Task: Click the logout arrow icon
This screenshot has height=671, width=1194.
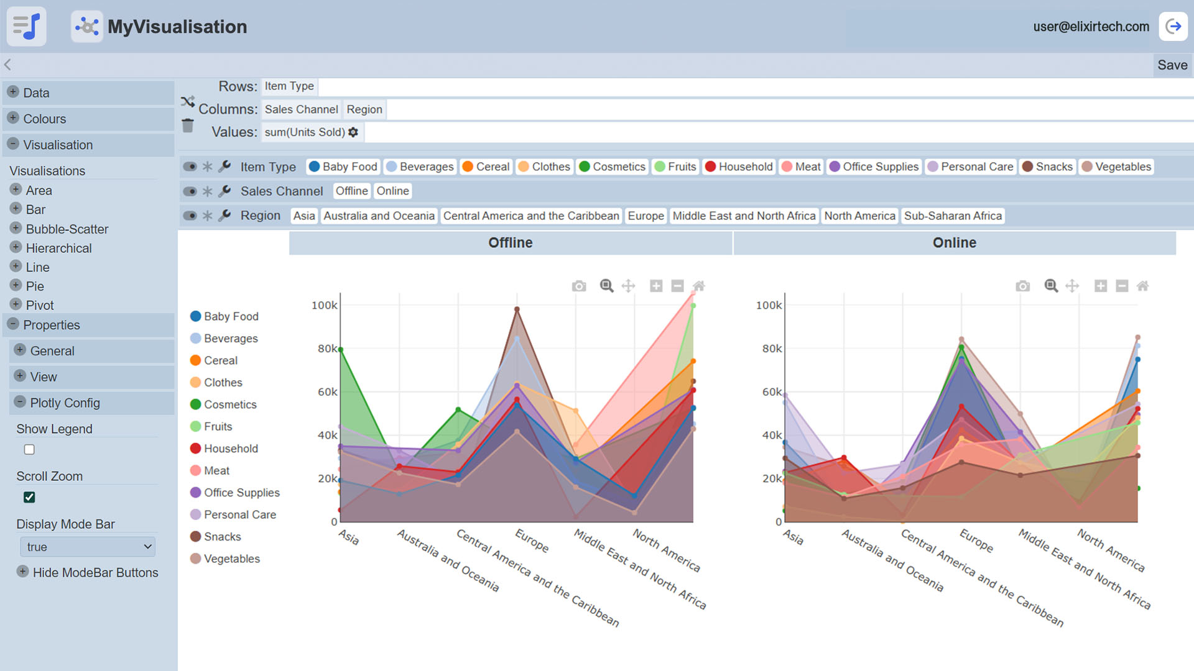Action: point(1173,26)
